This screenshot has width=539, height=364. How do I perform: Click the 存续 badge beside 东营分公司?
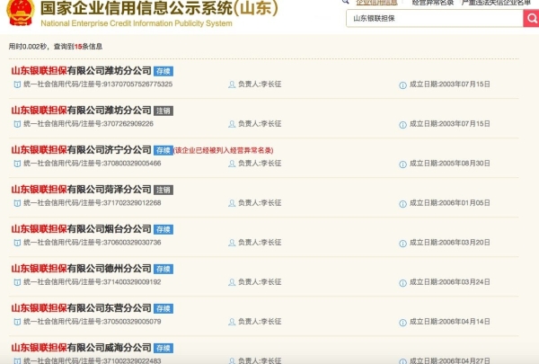coord(163,308)
